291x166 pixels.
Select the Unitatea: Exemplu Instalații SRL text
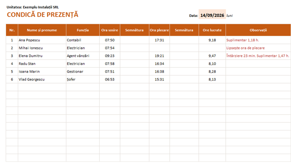tap(33, 7)
